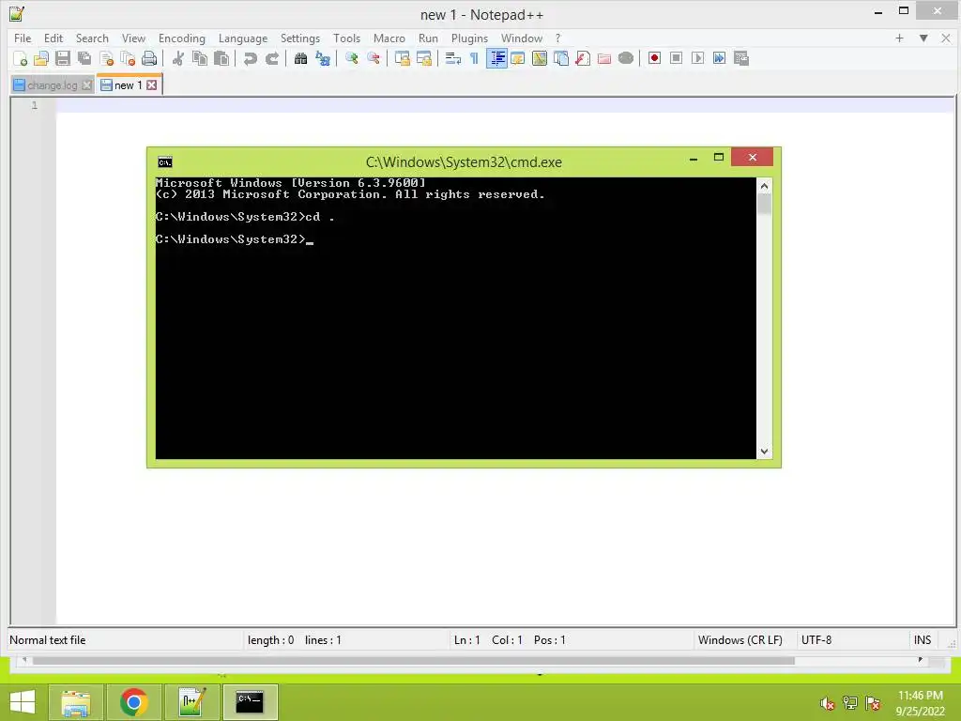Screen dimensions: 961x721
Task: Open the Plugins menu
Action: point(469,38)
